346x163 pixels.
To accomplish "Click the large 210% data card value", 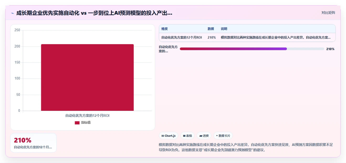I will click(23, 140).
